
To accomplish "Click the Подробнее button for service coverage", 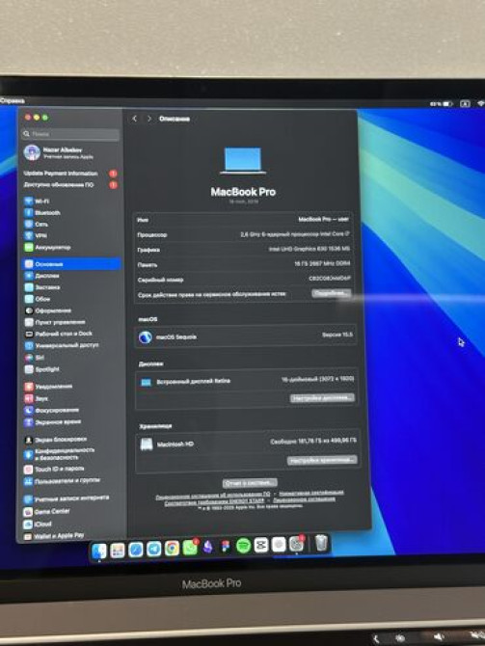I will pyautogui.click(x=332, y=293).
